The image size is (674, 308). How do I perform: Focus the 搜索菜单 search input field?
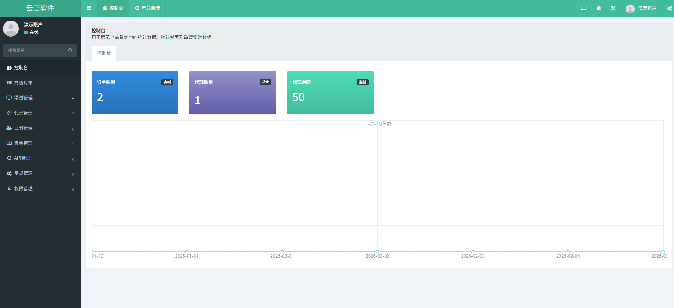[x=35, y=50]
